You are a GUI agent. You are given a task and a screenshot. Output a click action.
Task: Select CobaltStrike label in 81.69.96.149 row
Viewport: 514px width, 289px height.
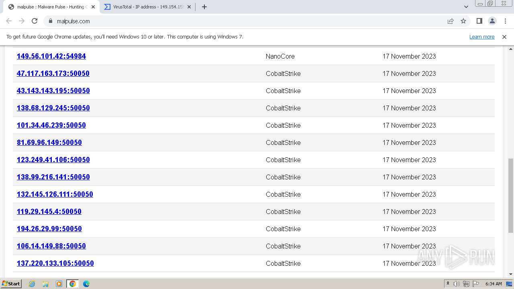[x=283, y=142]
